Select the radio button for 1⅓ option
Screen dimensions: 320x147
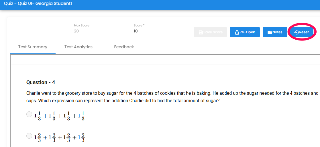coord(29,114)
